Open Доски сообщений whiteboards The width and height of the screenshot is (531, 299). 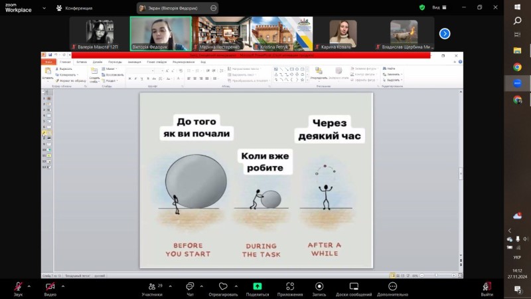354,289
